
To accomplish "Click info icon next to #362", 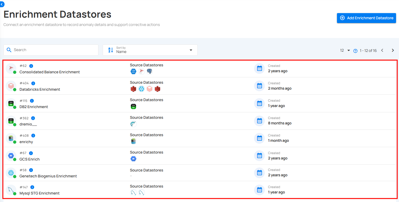I will coord(33,118).
